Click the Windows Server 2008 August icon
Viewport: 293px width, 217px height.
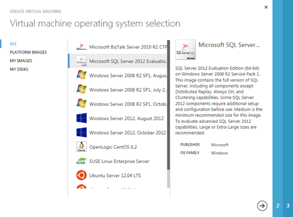click(x=81, y=75)
